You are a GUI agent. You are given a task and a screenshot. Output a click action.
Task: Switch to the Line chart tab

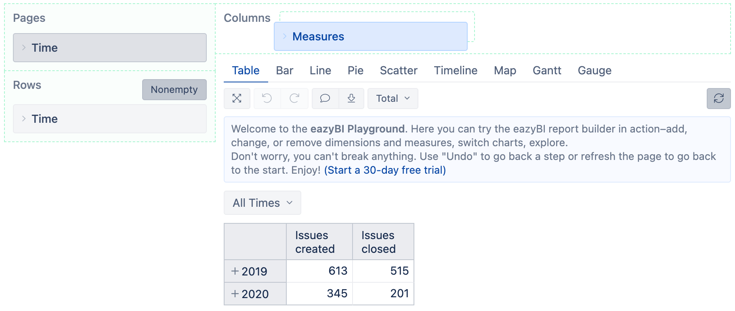point(321,70)
